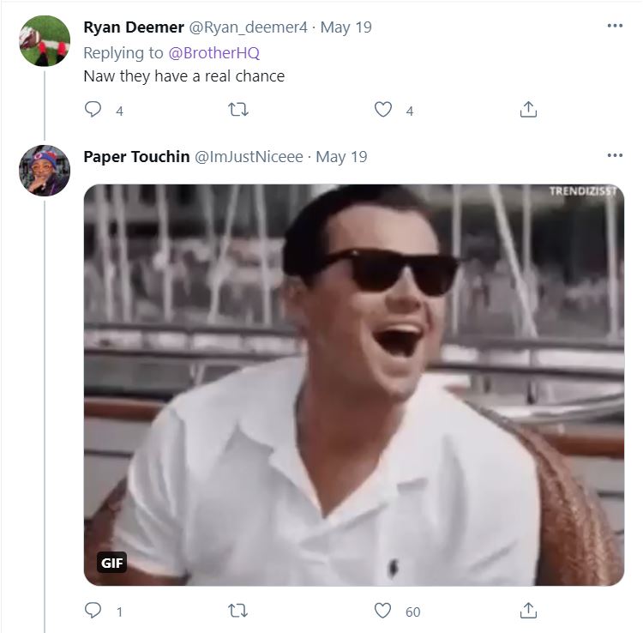Click the Paper Touchin display name
This screenshot has width=643, height=633.
[x=136, y=157]
